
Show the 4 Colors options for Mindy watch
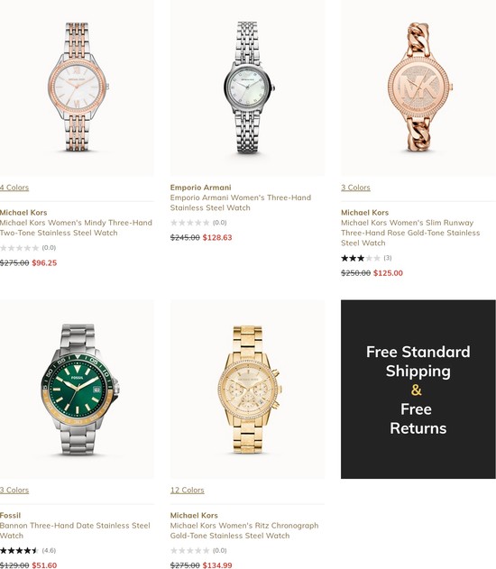(14, 188)
